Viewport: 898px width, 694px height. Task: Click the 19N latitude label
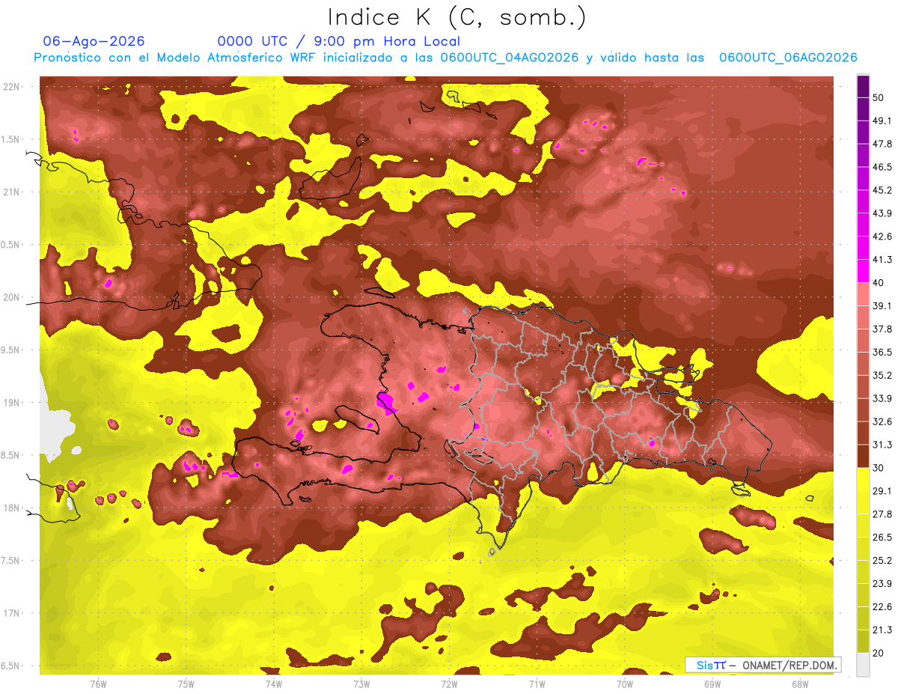click(x=11, y=402)
